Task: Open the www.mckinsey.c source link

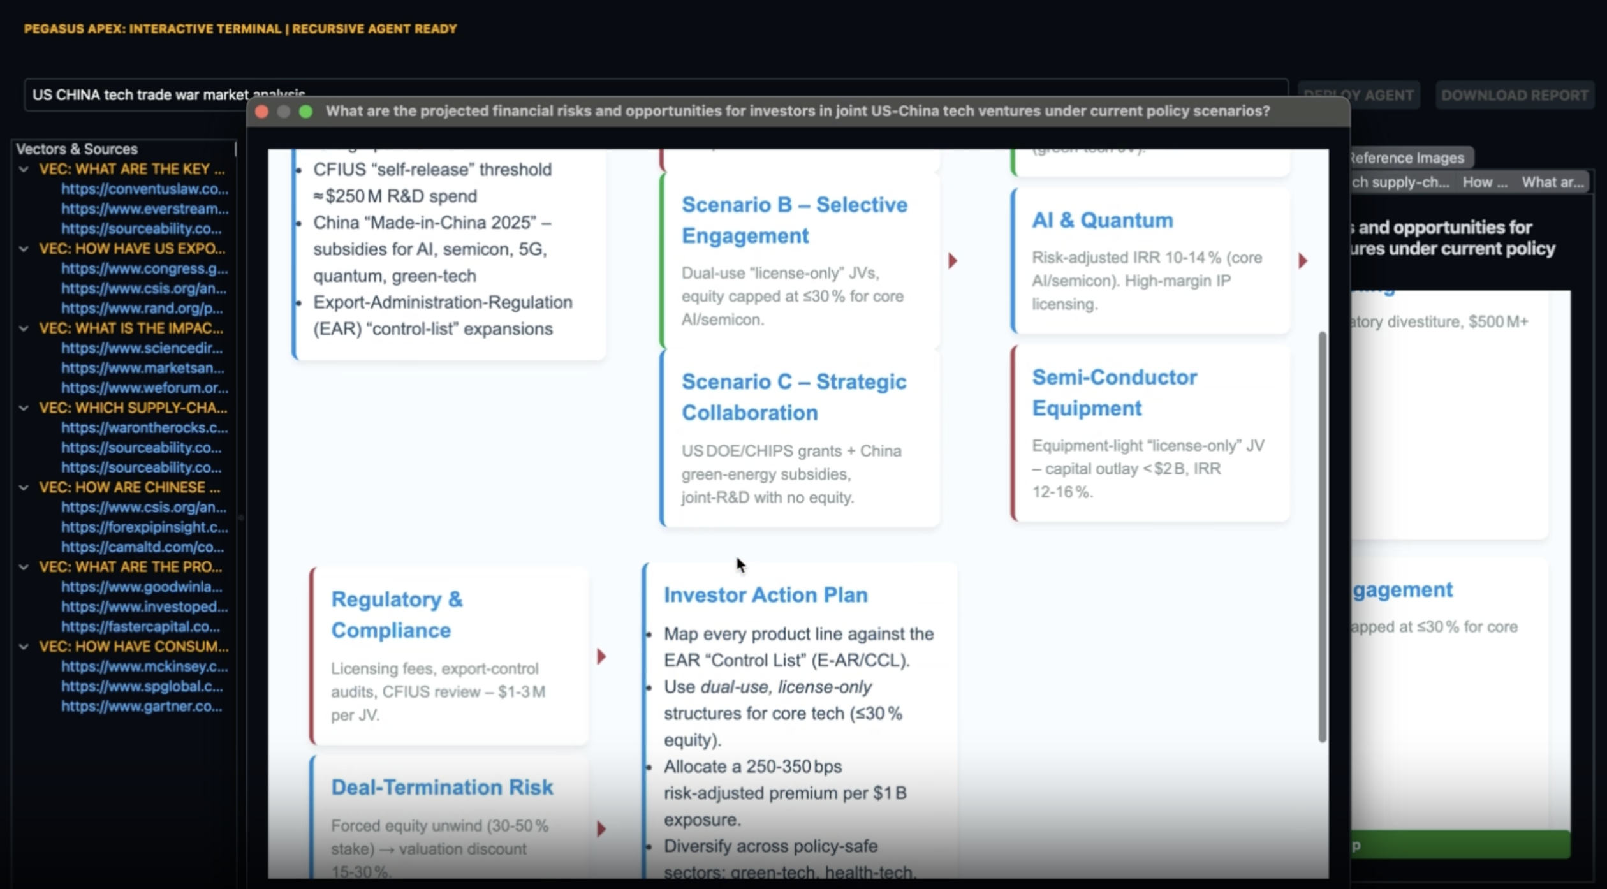Action: pyautogui.click(x=144, y=666)
